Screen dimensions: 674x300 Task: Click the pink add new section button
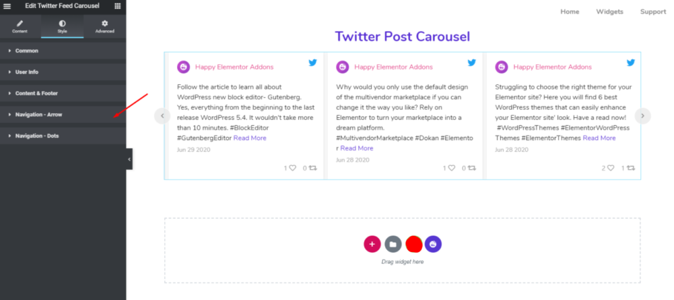[x=372, y=244]
